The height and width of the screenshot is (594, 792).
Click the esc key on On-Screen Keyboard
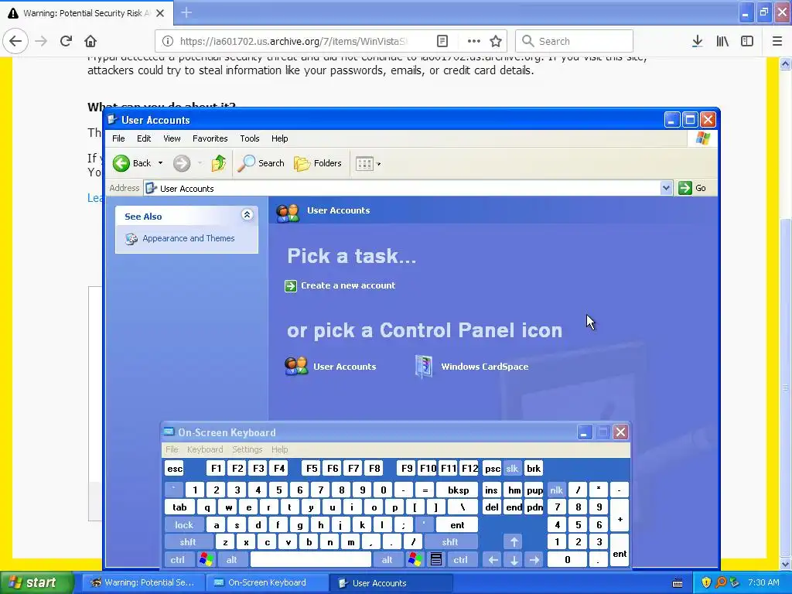175,469
